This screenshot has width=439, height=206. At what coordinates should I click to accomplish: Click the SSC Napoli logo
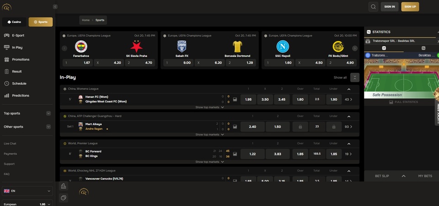click(283, 47)
